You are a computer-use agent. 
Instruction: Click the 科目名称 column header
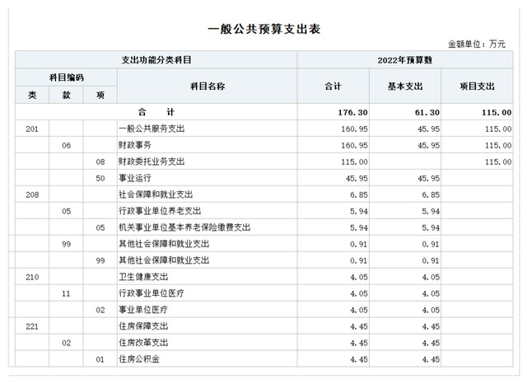point(207,86)
